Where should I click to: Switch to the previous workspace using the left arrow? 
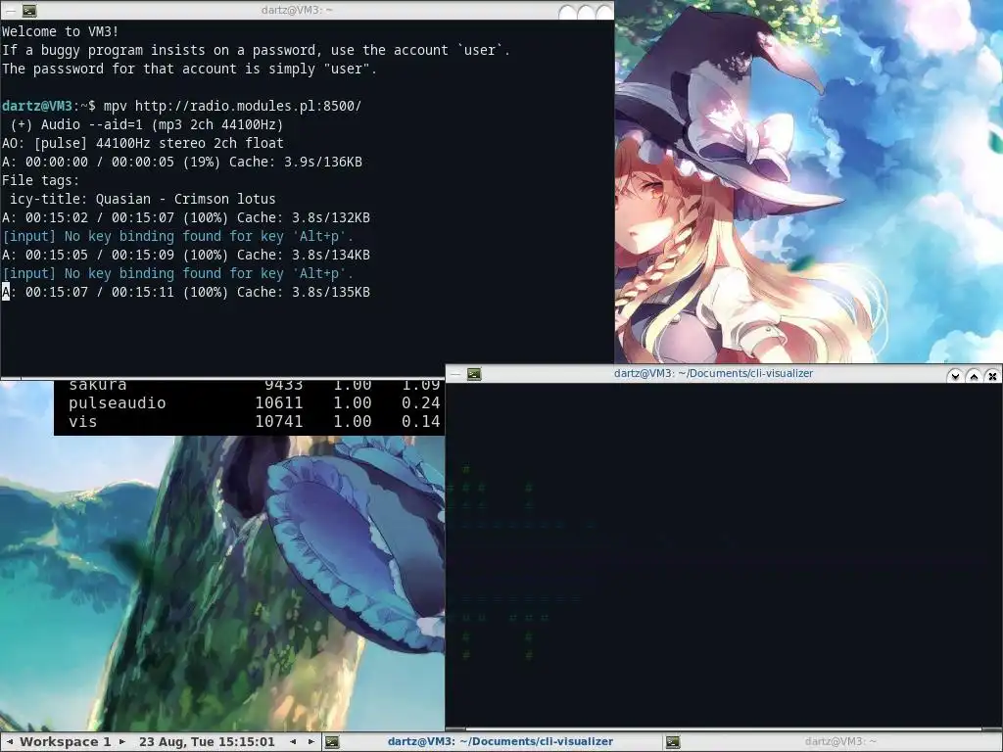point(10,742)
